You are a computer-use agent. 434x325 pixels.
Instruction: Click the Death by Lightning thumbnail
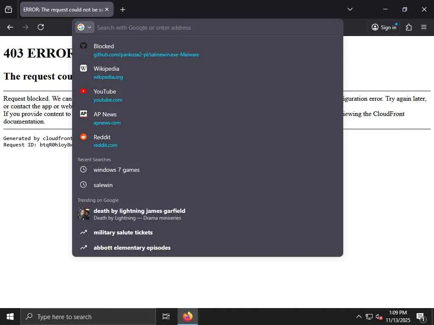[x=83, y=214]
